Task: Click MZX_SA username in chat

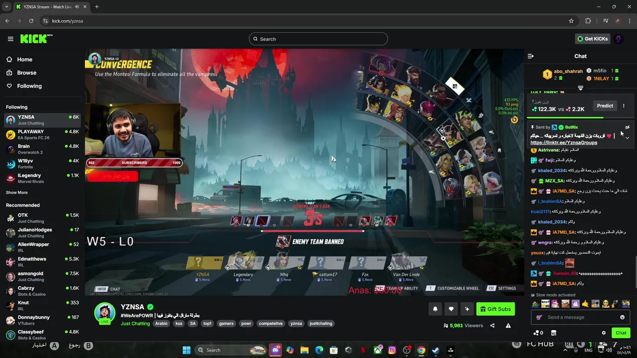Action: coord(554,181)
